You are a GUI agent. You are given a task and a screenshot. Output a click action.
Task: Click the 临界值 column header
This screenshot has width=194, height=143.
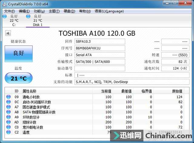pos(143,91)
